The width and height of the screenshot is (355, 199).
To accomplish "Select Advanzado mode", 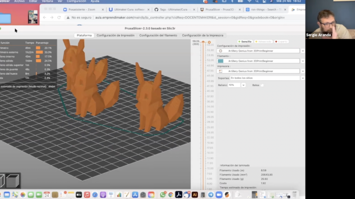I will pyautogui.click(x=263, y=42).
